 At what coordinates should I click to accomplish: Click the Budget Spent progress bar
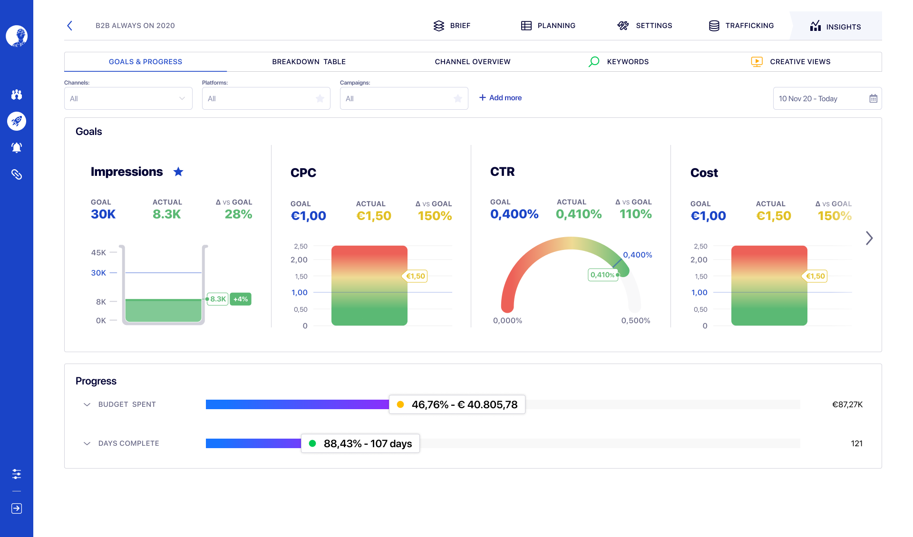click(x=297, y=404)
